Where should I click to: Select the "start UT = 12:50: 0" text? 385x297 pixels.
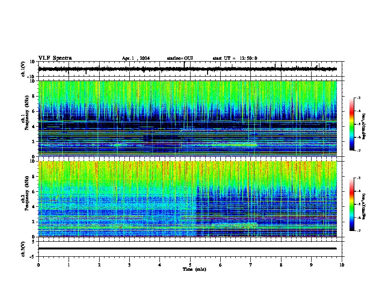(x=235, y=58)
